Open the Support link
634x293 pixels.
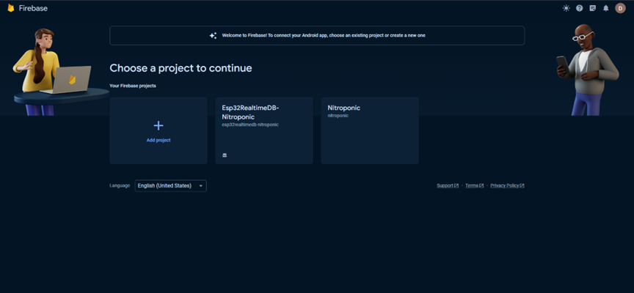pos(448,185)
